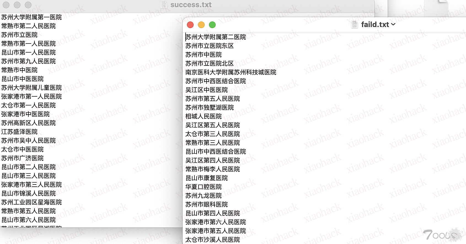Image resolution: width=466 pixels, height=244 pixels.
Task: Click line 太仓市中医医院 in success.txt
Action: tap(22, 149)
